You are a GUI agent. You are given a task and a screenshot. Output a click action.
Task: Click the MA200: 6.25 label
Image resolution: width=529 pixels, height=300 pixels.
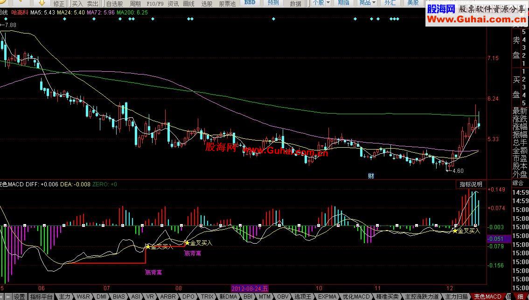click(x=132, y=13)
